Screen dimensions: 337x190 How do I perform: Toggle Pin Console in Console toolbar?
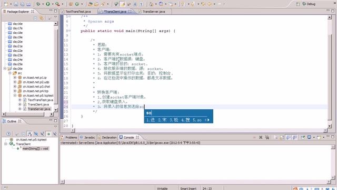pos(303,137)
